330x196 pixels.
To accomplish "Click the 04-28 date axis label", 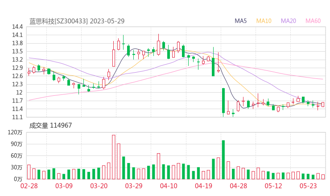I will 239,186.
